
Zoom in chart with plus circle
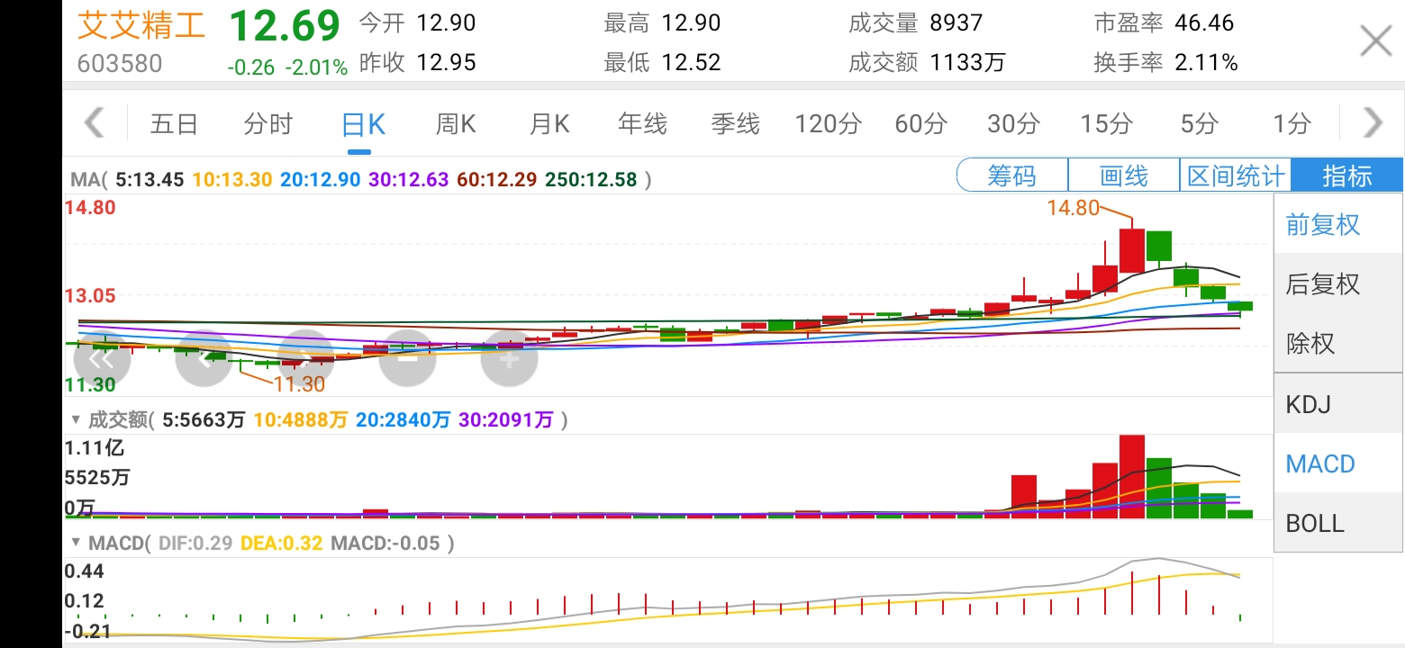pyautogui.click(x=509, y=359)
